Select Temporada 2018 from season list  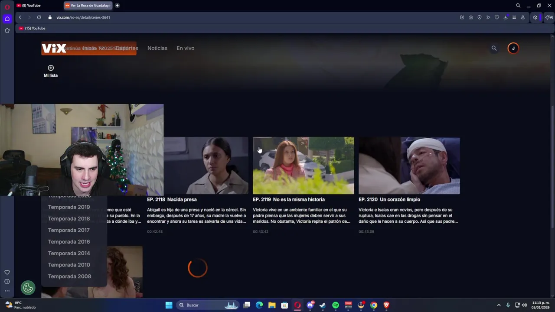pyautogui.click(x=69, y=218)
